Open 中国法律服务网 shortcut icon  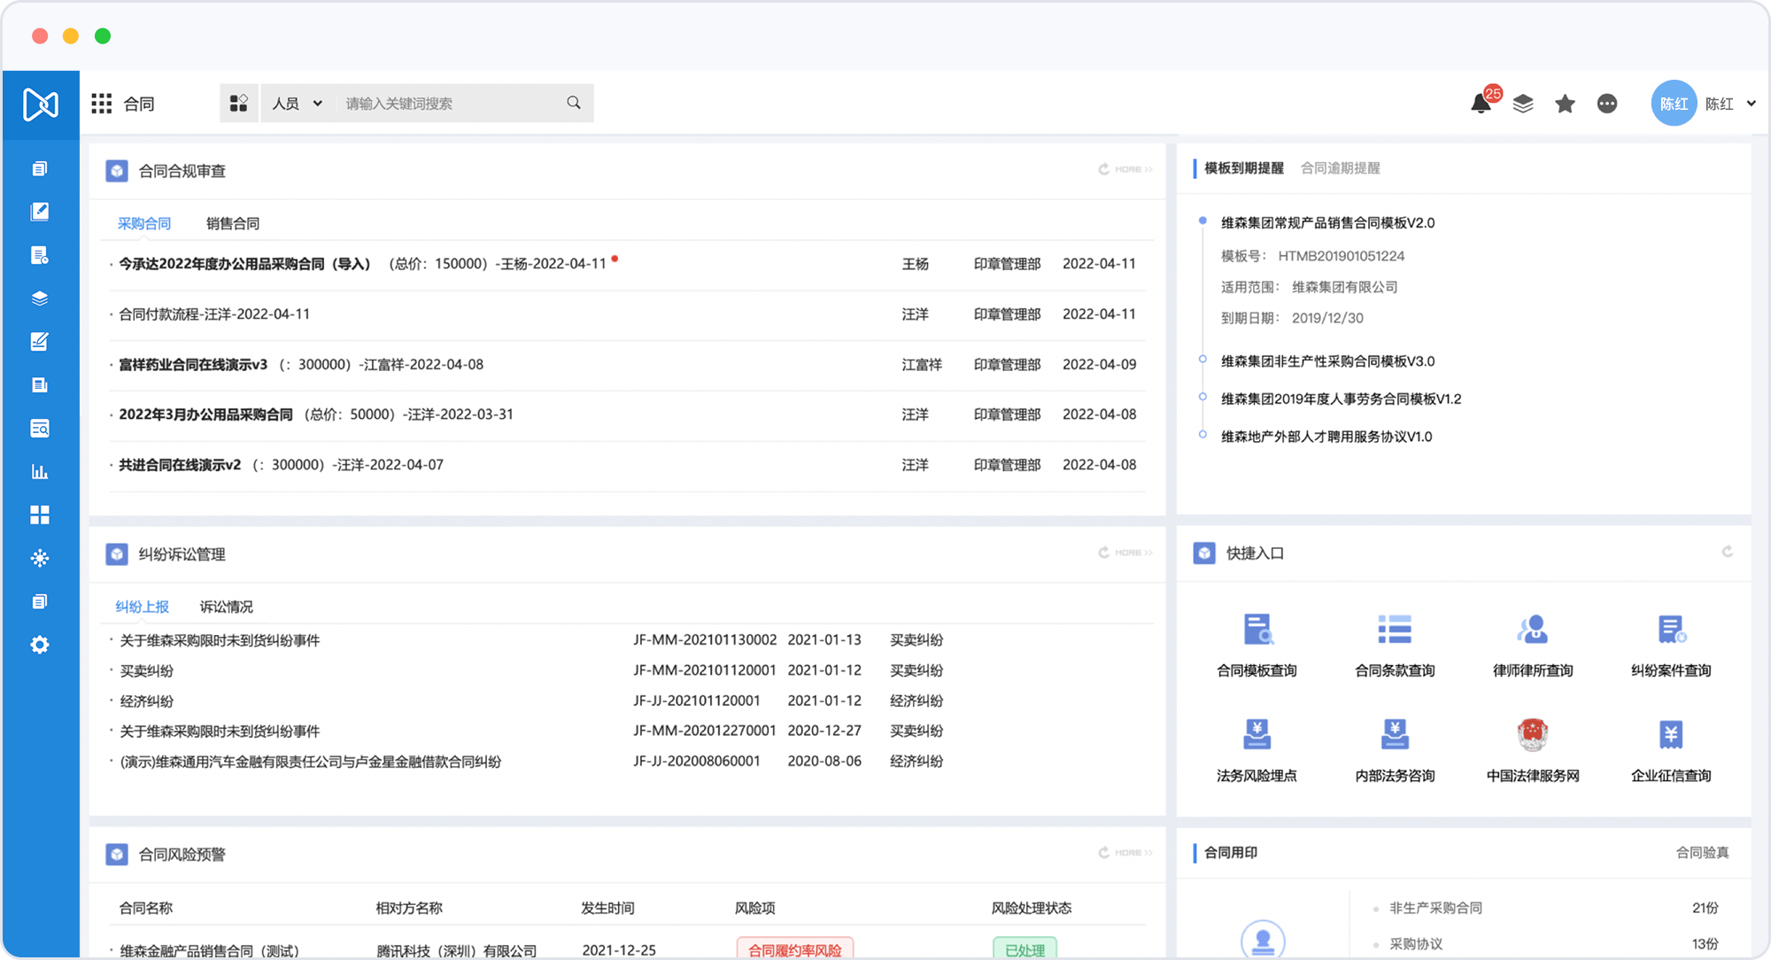tap(1533, 734)
